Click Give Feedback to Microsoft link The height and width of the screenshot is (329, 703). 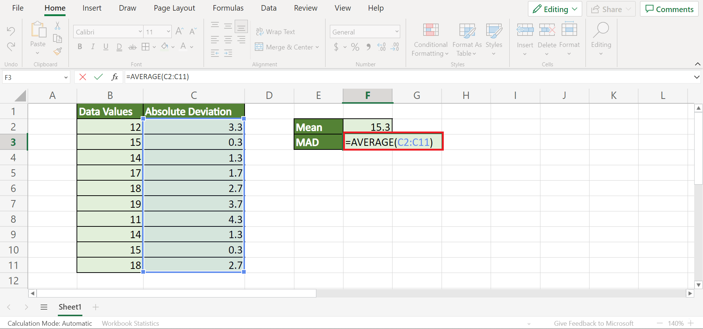594,324
